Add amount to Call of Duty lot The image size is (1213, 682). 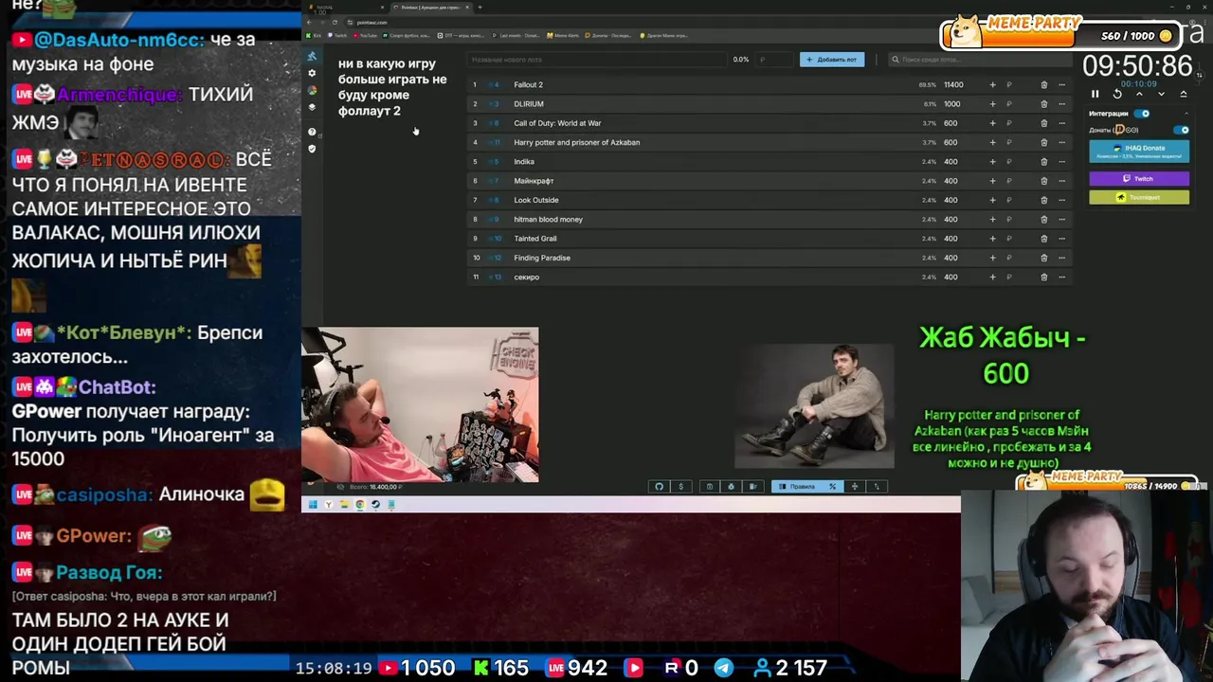tap(992, 123)
